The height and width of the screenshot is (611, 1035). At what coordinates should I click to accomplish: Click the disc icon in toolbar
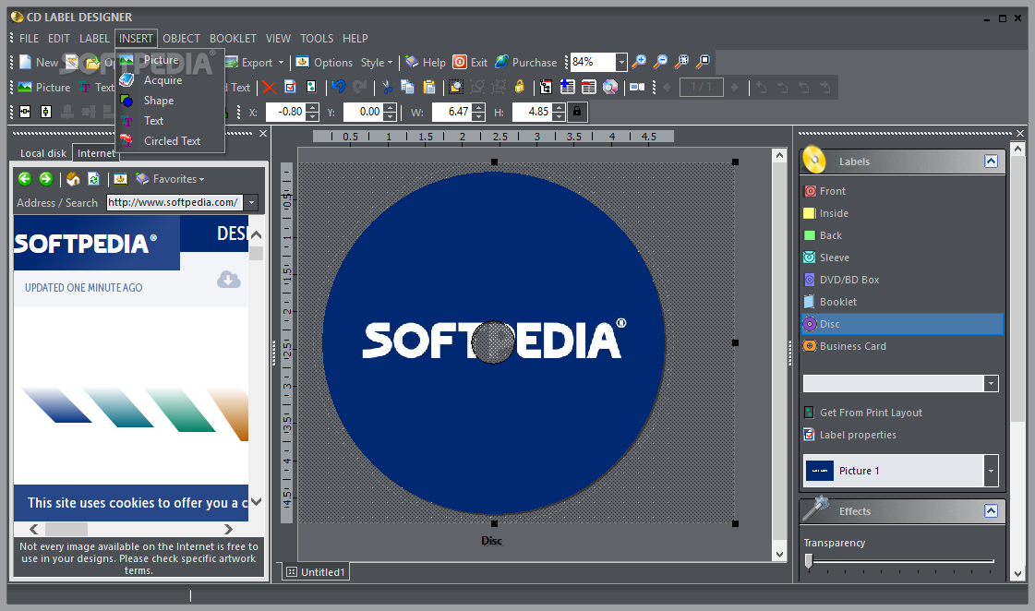pos(610,87)
